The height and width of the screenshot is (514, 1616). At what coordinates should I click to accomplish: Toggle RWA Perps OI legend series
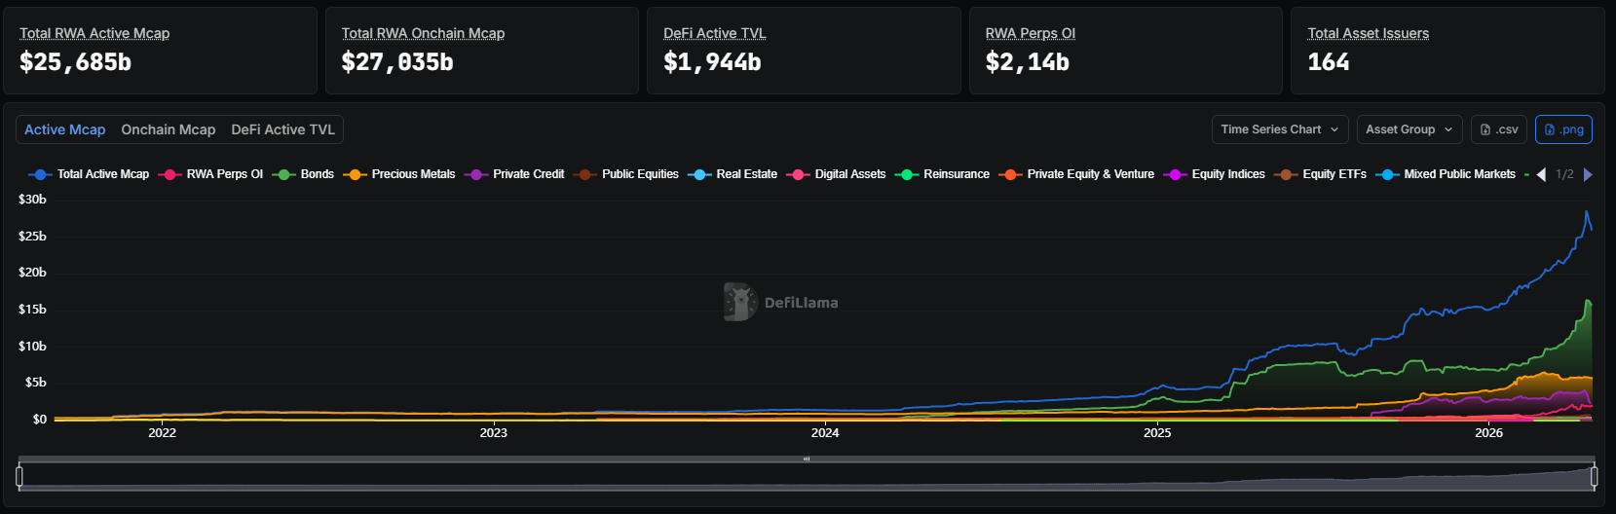(210, 174)
